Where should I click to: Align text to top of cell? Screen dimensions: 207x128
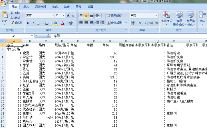coord(81,15)
